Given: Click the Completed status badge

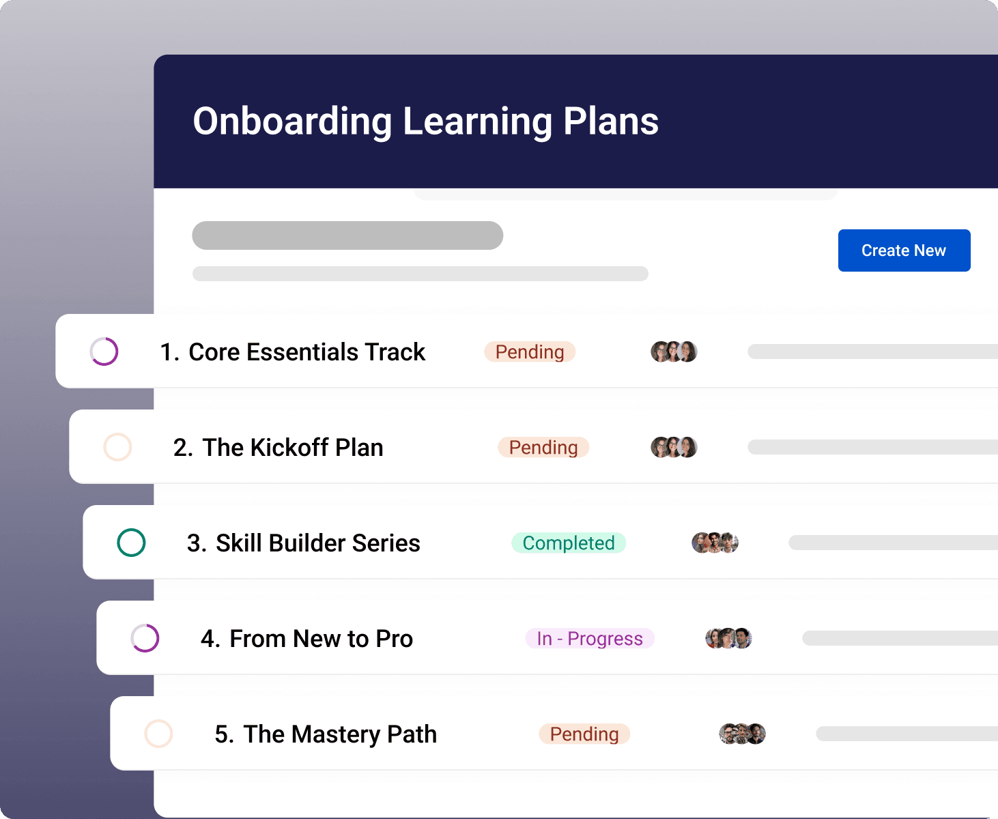Looking at the screenshot, I should [569, 543].
